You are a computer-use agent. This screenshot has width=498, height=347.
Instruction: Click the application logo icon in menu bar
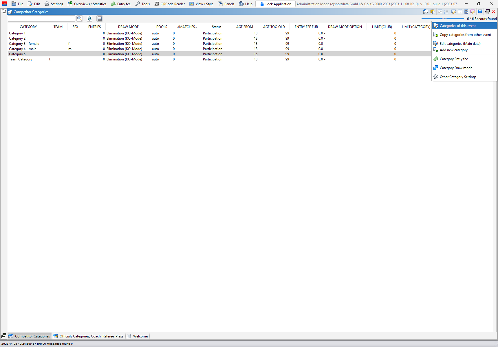point(5,4)
